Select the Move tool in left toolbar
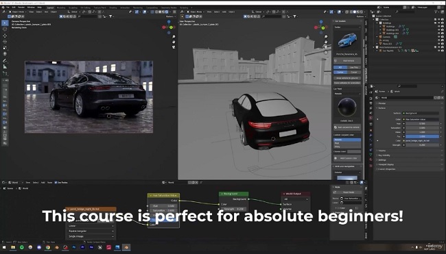The image size is (446, 254). tap(5, 36)
